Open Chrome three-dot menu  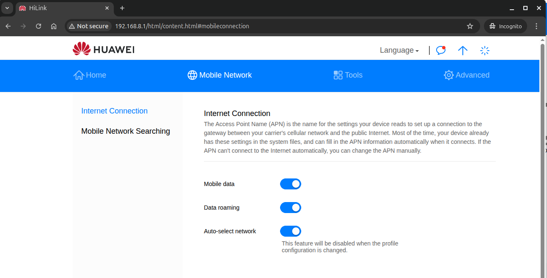click(536, 26)
